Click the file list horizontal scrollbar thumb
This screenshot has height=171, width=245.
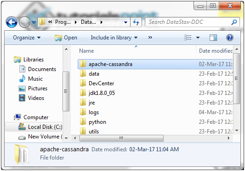pyautogui.click(x=121, y=138)
